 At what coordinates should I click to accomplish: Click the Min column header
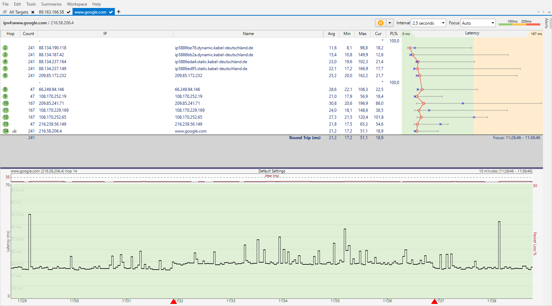click(347, 34)
